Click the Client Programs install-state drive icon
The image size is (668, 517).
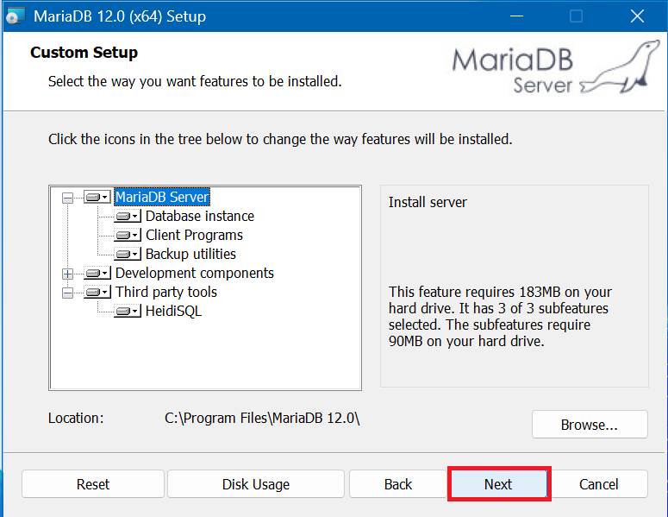(127, 236)
